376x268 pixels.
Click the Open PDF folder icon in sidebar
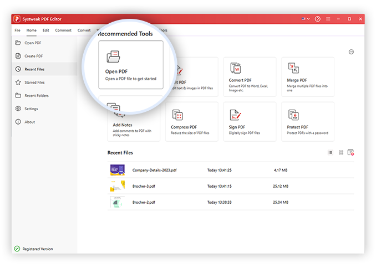pyautogui.click(x=18, y=43)
